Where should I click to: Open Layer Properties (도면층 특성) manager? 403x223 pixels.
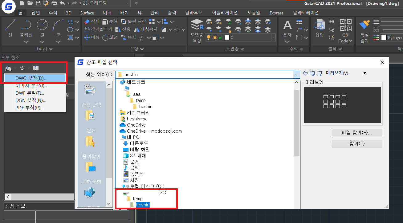[197, 30]
